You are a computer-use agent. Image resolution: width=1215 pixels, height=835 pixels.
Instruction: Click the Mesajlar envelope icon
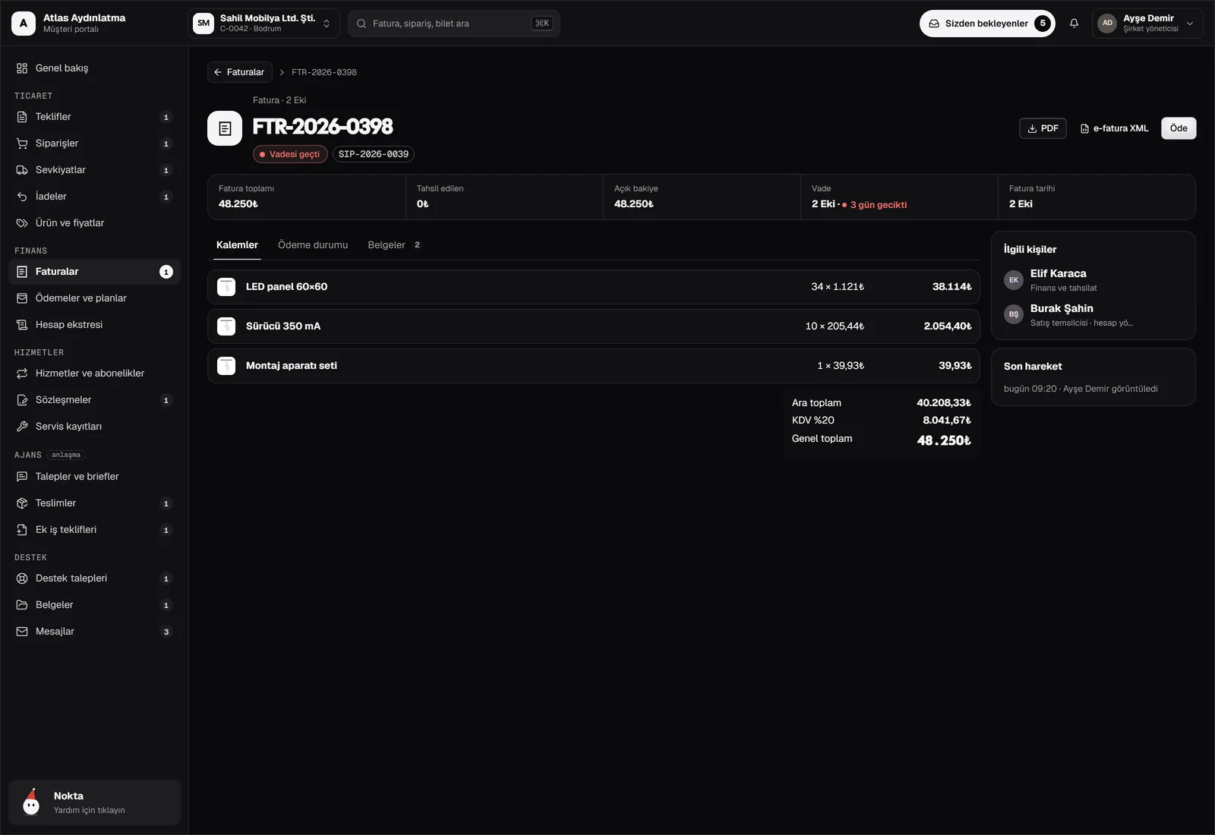pos(22,632)
